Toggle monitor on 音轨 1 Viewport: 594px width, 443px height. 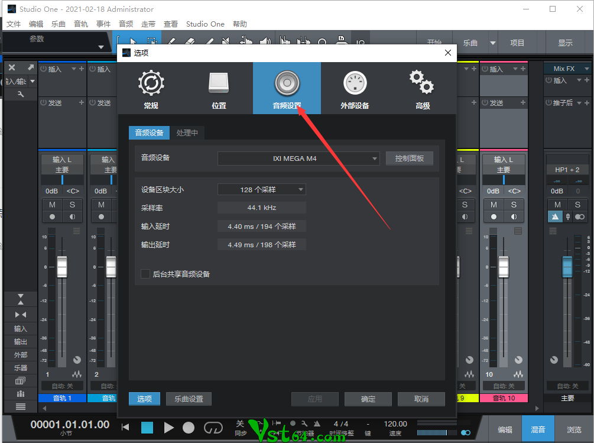pyautogui.click(x=72, y=216)
